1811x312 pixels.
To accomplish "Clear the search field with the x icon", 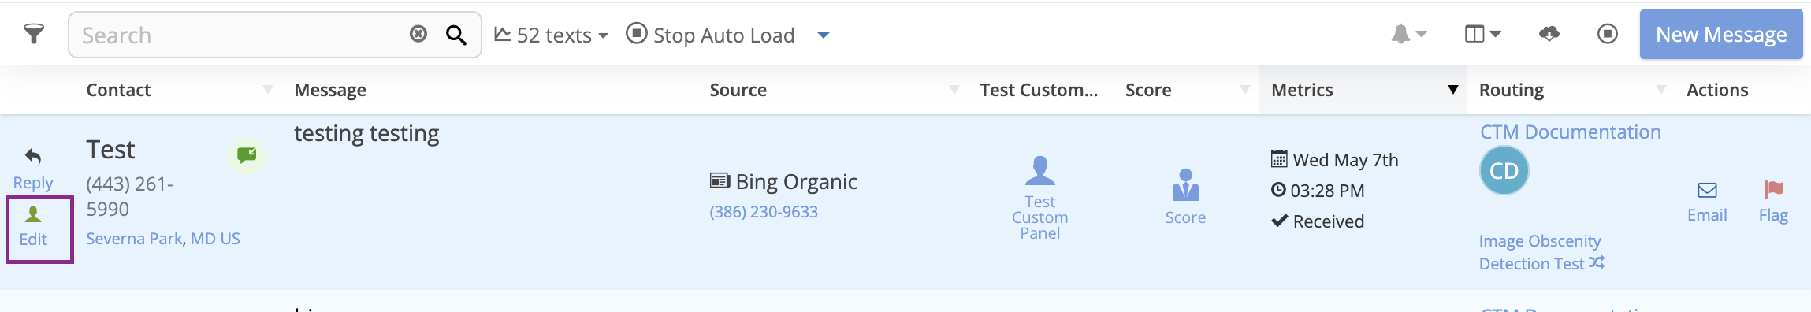I will pos(418,34).
